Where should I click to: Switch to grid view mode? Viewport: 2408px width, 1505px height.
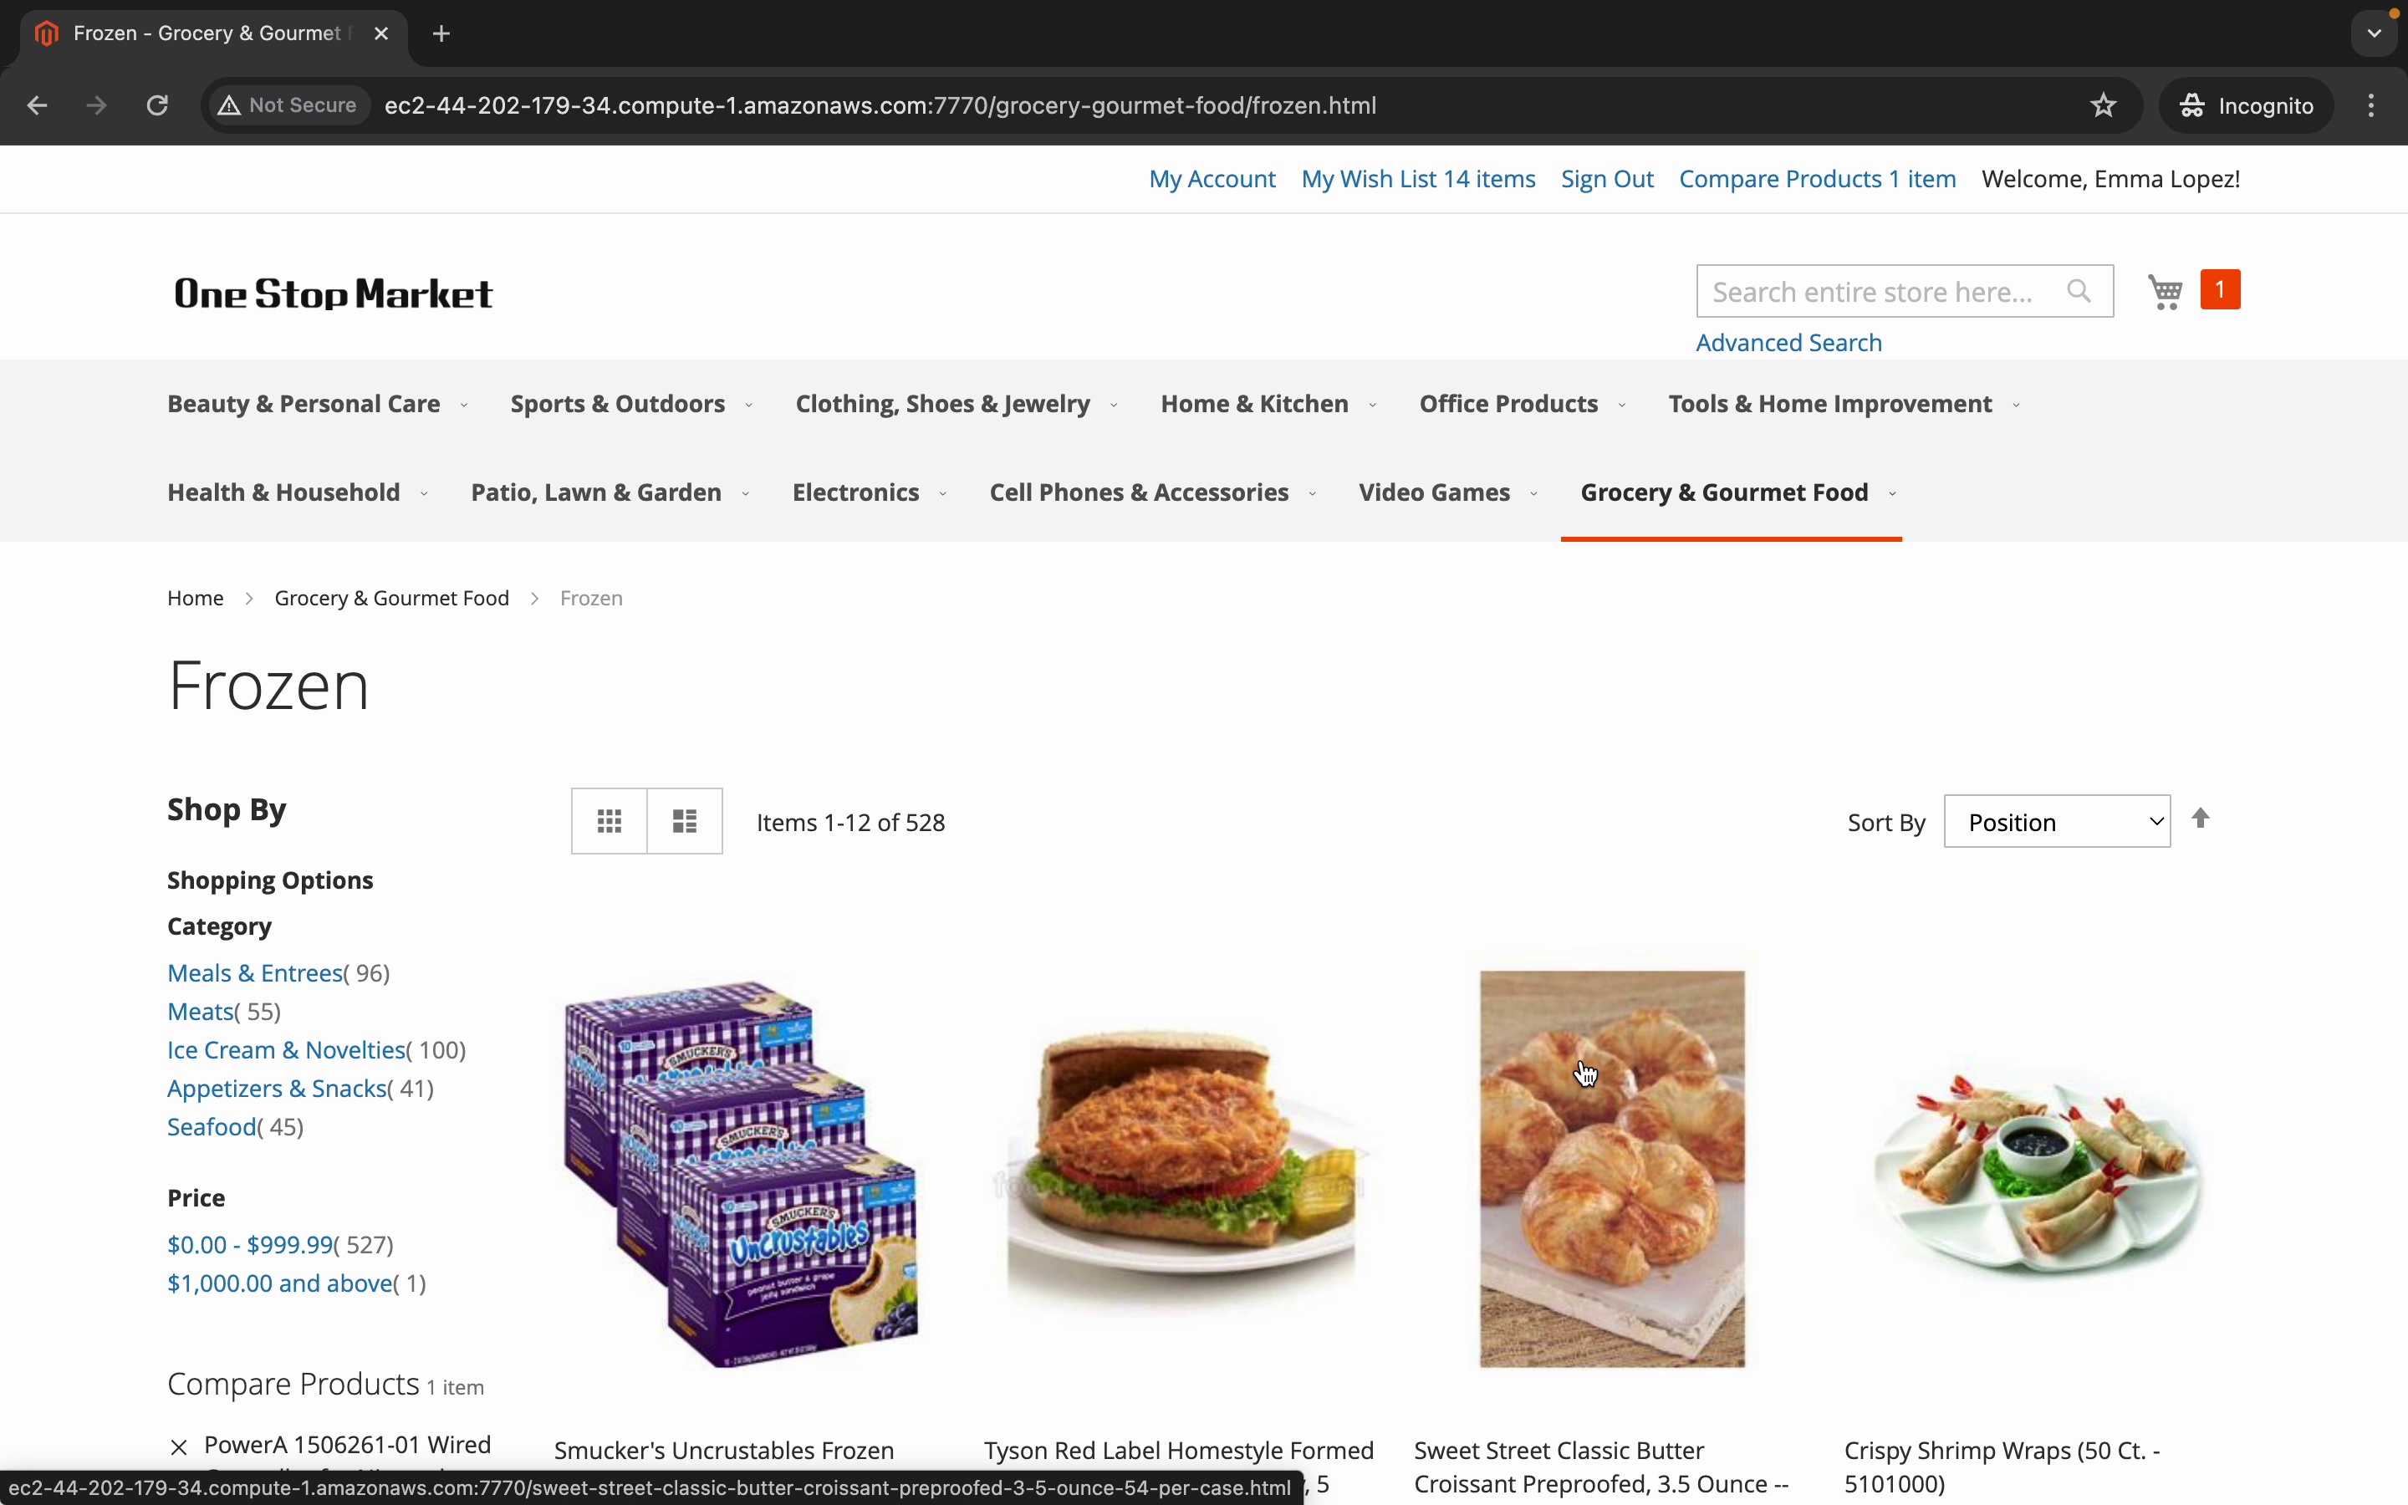(x=609, y=821)
